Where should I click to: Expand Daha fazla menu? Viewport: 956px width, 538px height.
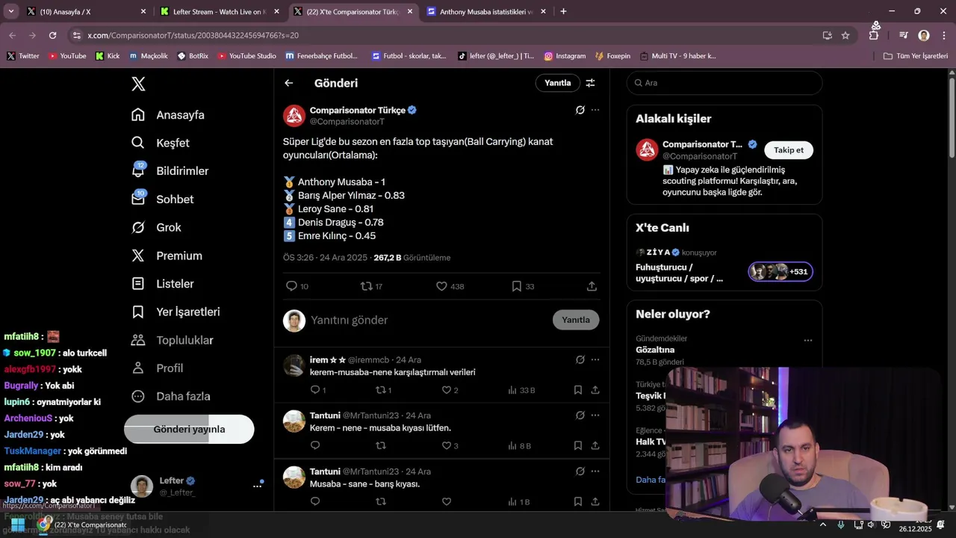click(x=170, y=396)
